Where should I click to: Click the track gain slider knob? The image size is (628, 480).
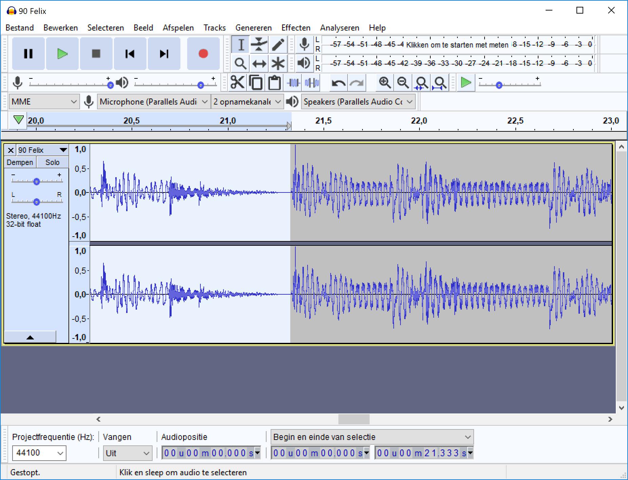pyautogui.click(x=37, y=182)
